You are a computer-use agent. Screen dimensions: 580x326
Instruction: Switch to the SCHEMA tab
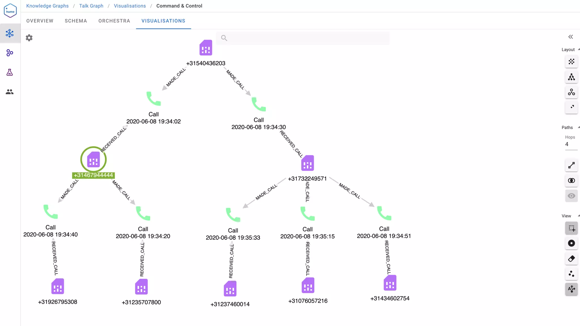tap(76, 21)
